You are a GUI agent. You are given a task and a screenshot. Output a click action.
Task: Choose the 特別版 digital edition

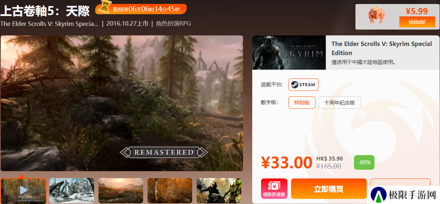(302, 103)
